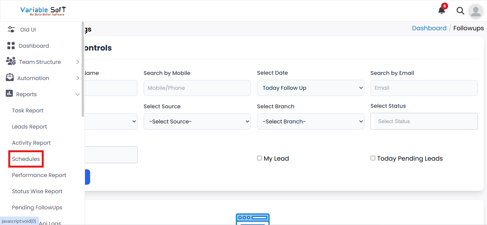The image size is (487, 225).
Task: Enable the My Lead checkbox
Action: click(260, 158)
